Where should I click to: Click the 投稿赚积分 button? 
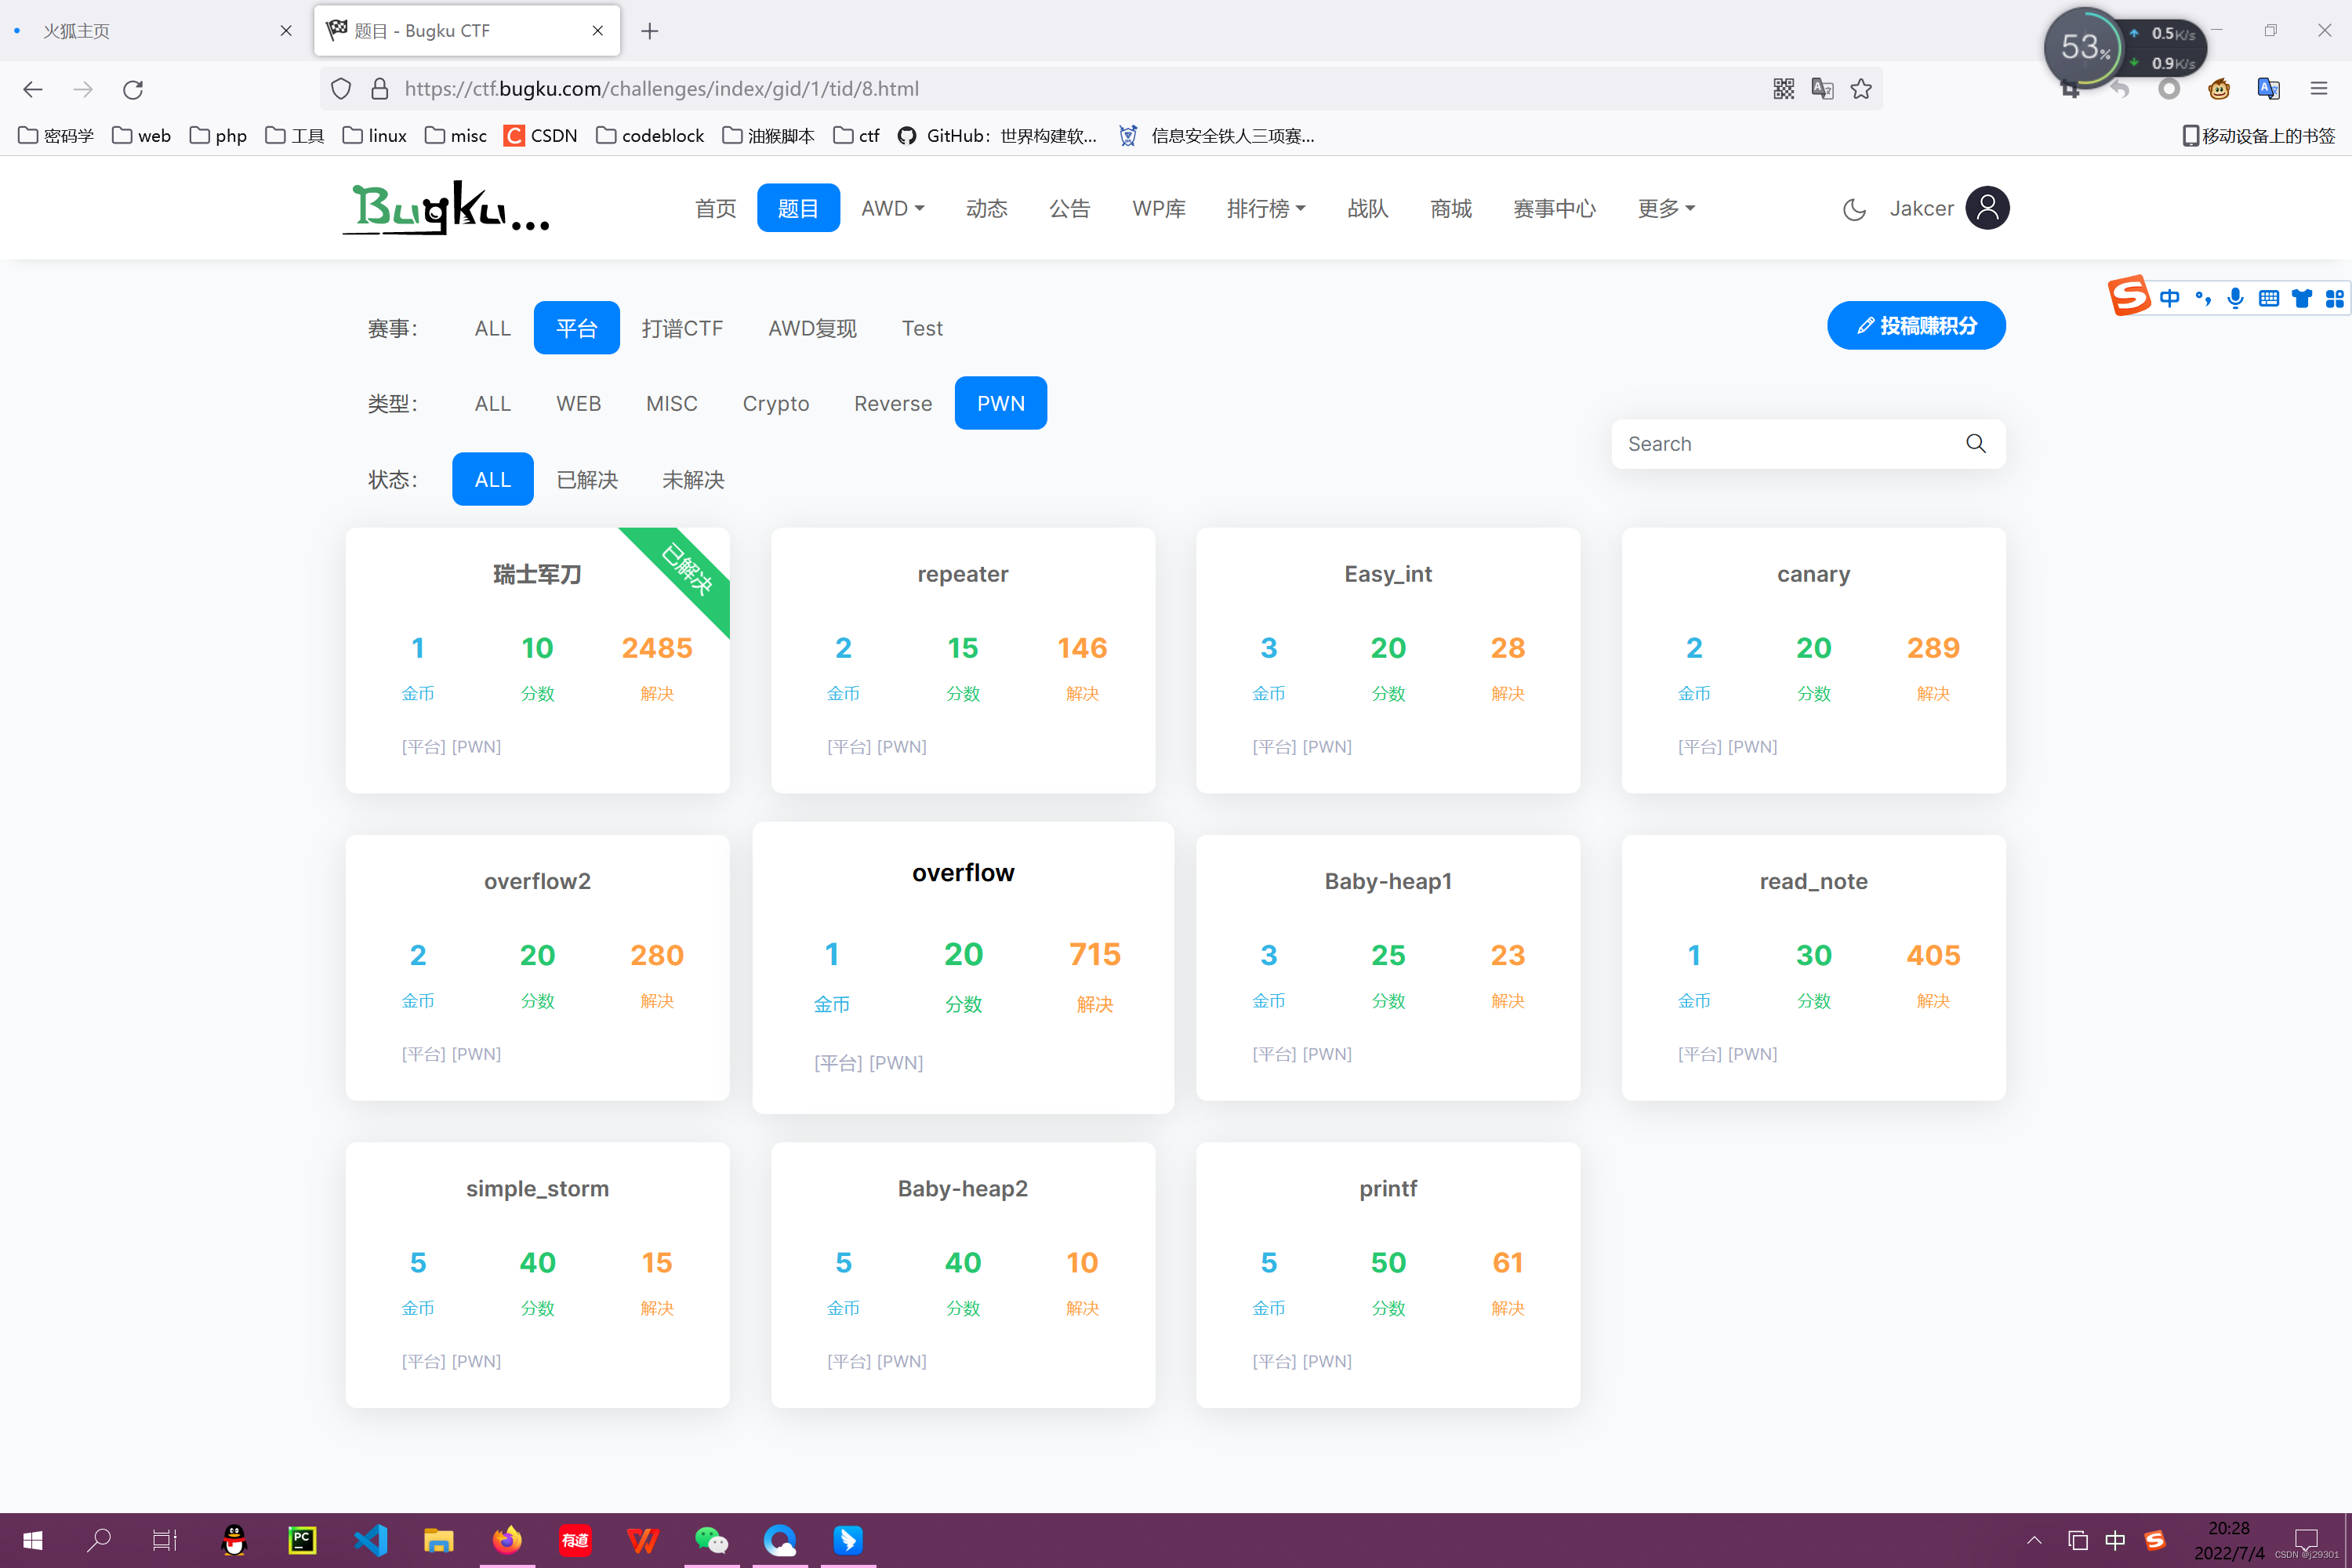[x=1915, y=326]
